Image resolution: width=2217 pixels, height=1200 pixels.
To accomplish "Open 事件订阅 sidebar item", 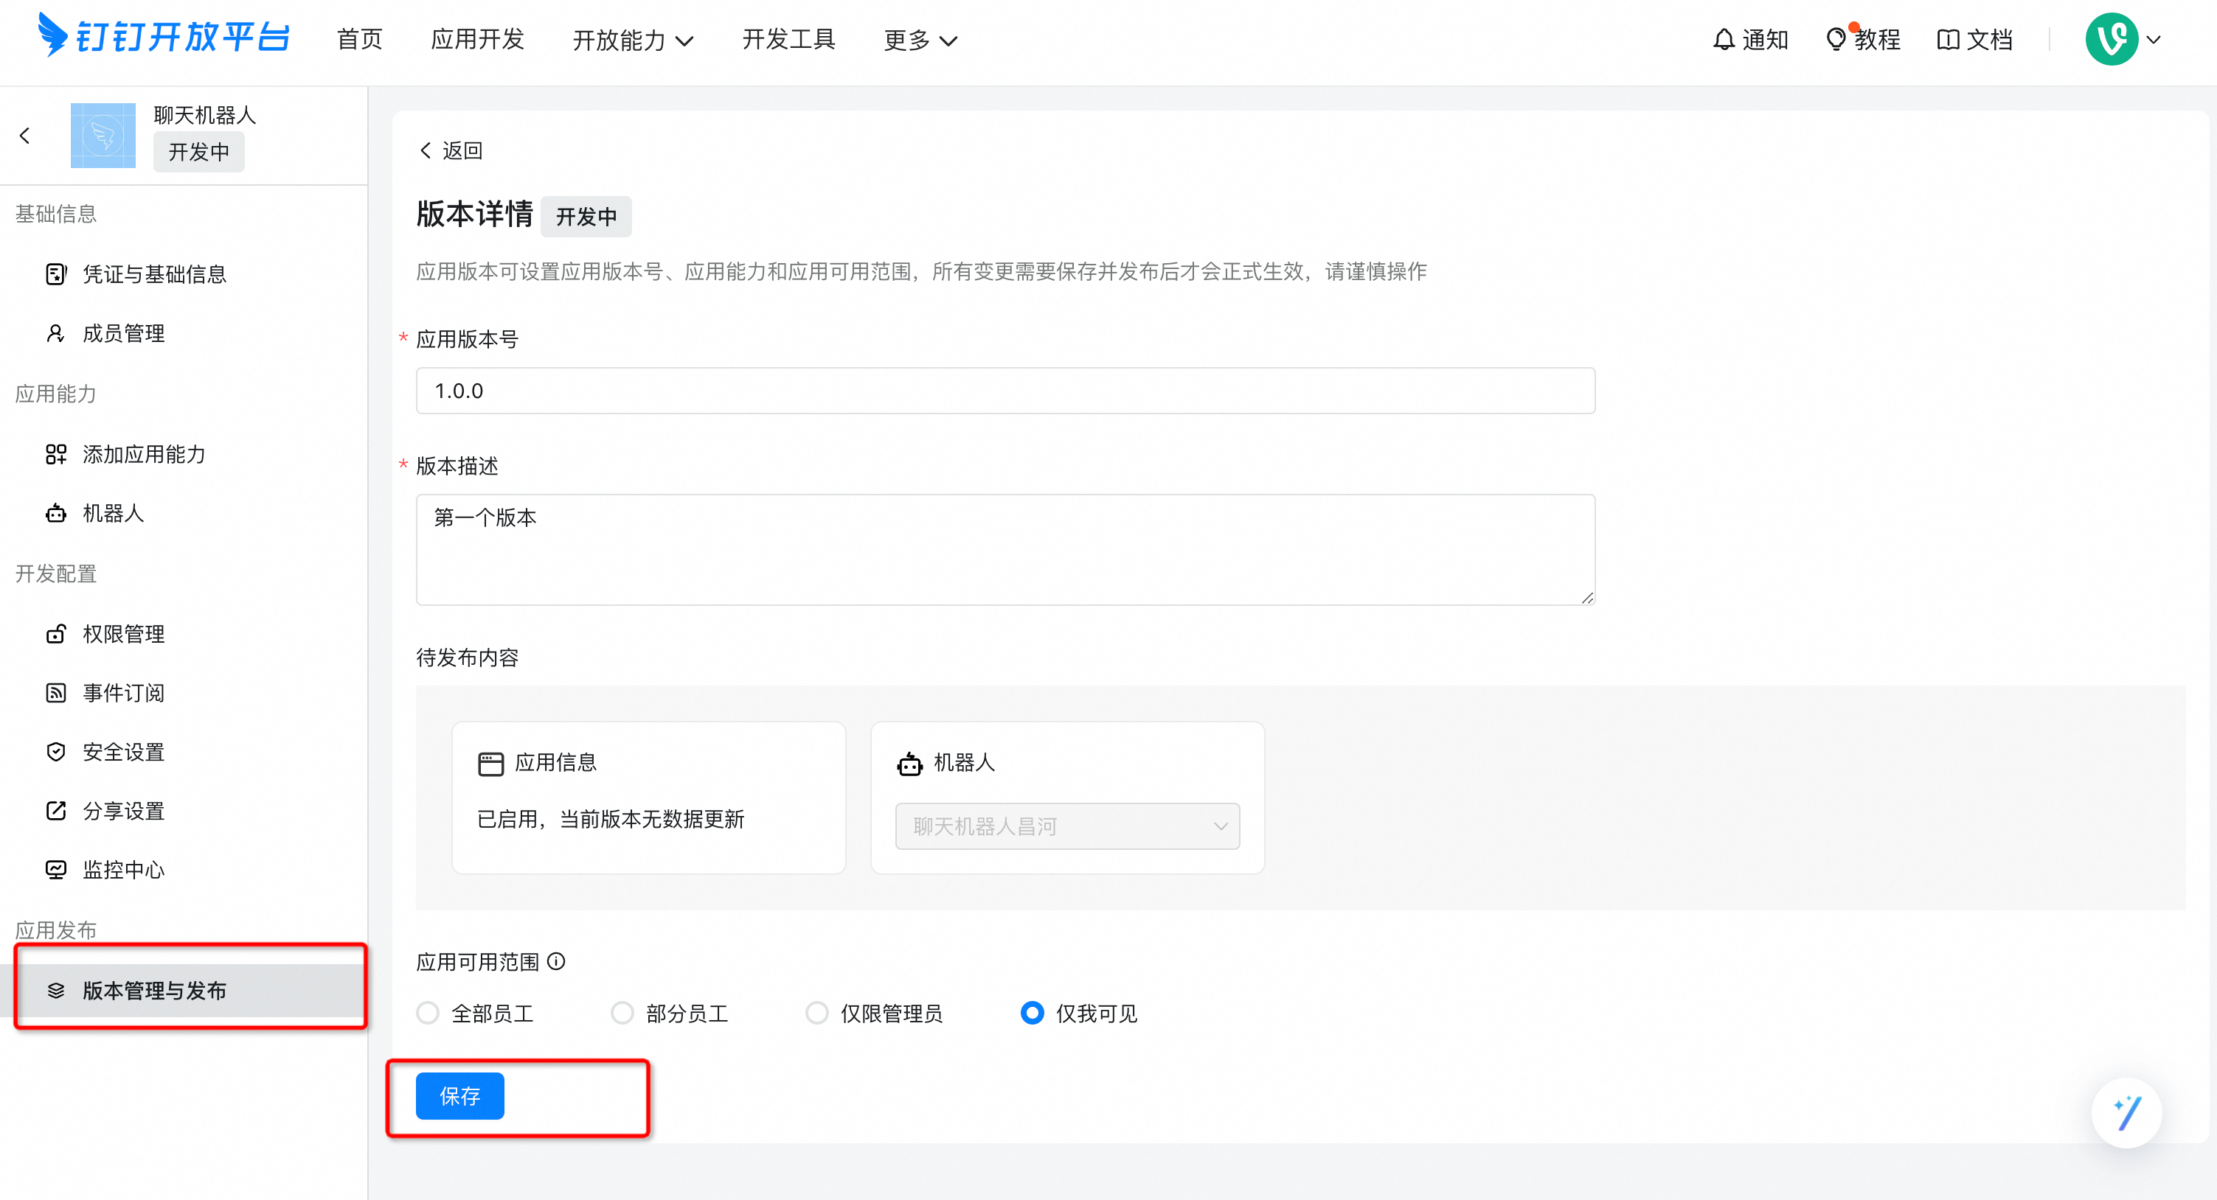I will click(x=184, y=694).
